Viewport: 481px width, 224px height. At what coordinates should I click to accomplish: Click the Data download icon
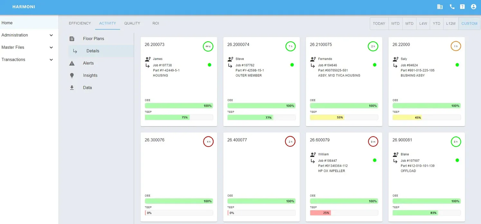[x=72, y=88]
